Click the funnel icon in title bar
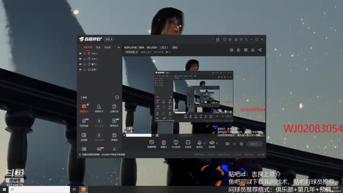Image resolution: width=343 pixels, height=193 pixels. (x=241, y=39)
